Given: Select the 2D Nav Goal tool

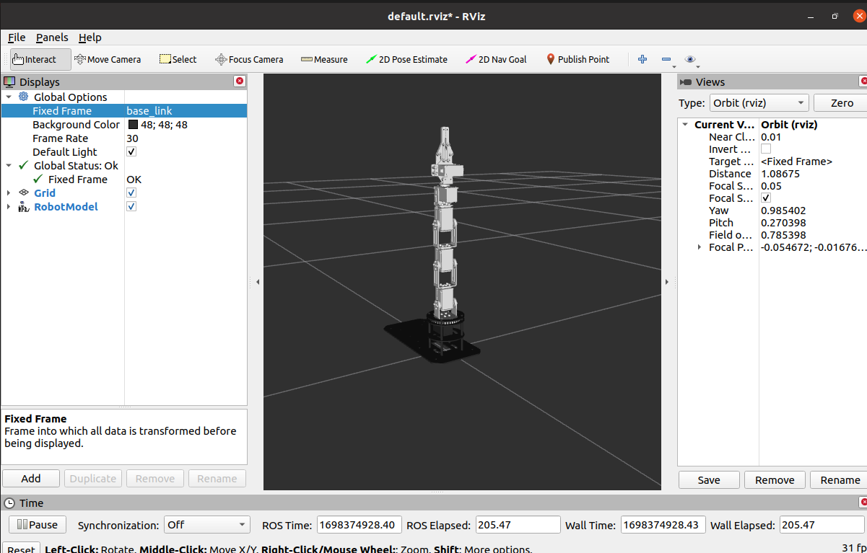Looking at the screenshot, I should click(x=497, y=60).
